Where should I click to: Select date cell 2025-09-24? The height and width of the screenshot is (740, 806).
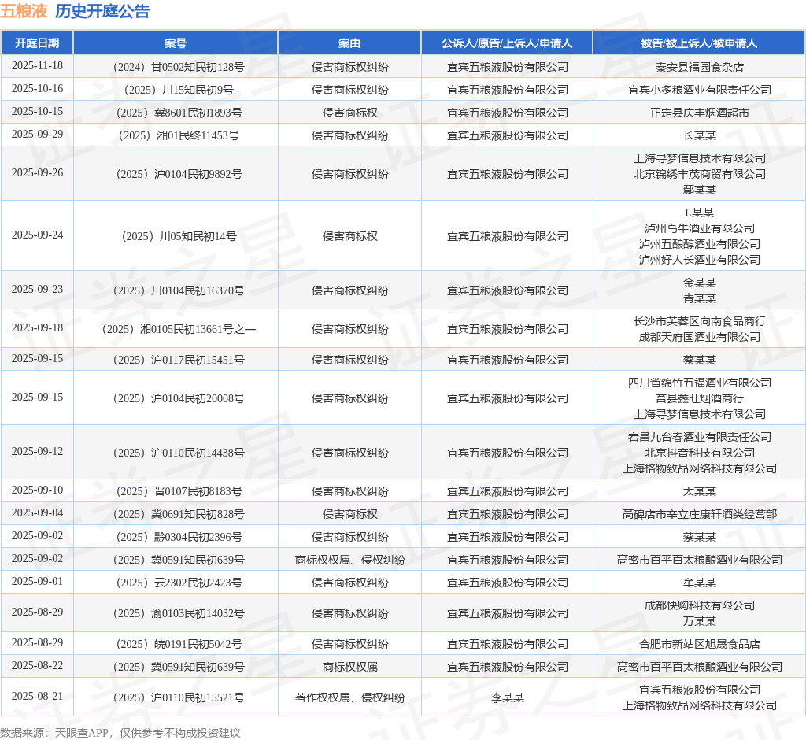(37, 235)
